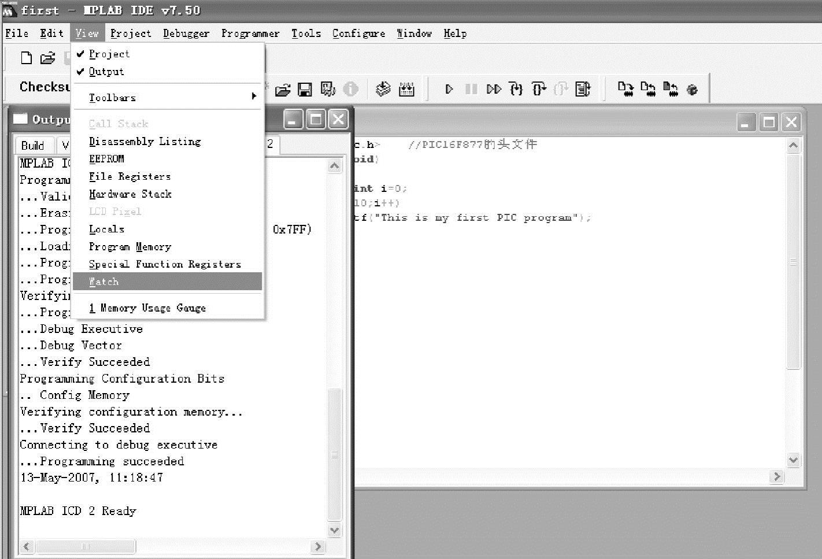This screenshot has width=822, height=559.
Task: Open the Edit menu
Action: tap(51, 34)
